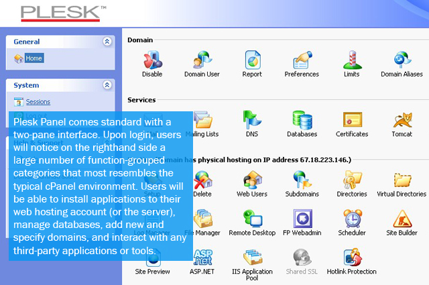The image size is (429, 285).
Task: Open domain Preferences
Action: click(x=302, y=61)
